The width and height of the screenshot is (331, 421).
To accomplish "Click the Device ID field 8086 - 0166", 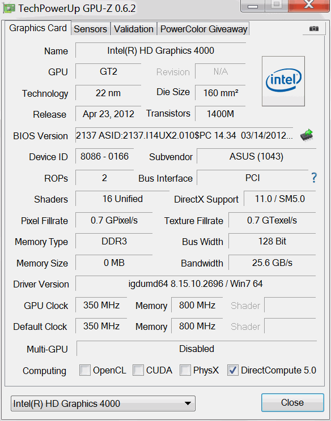I will tap(105, 156).
